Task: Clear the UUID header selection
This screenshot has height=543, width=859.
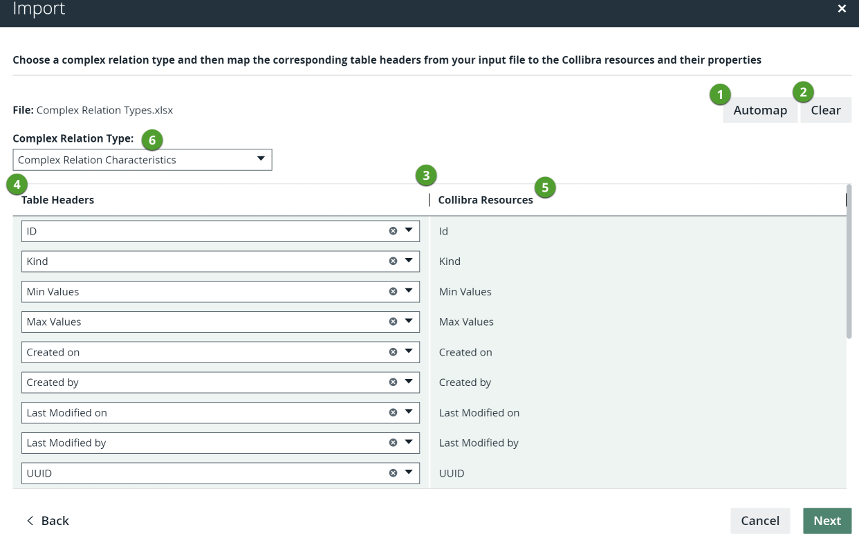Action: 393,473
